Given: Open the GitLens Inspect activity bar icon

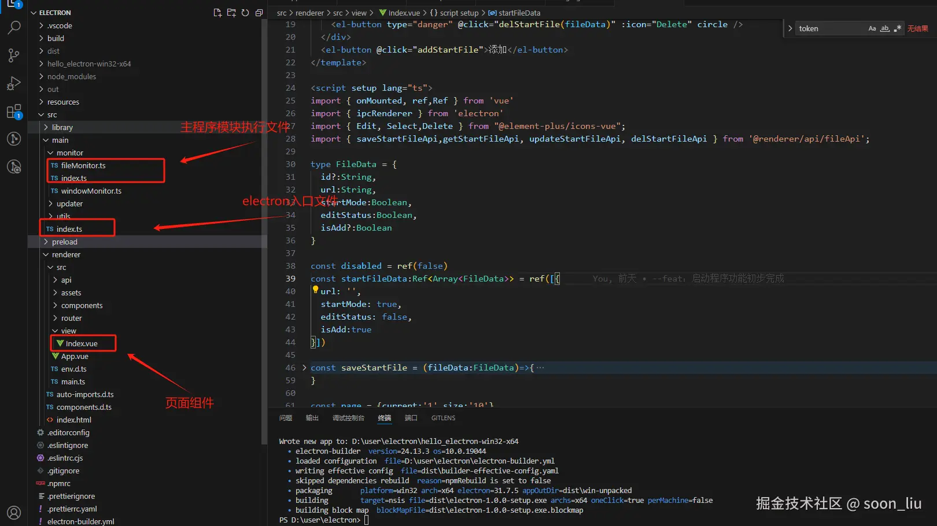Looking at the screenshot, I should [14, 167].
